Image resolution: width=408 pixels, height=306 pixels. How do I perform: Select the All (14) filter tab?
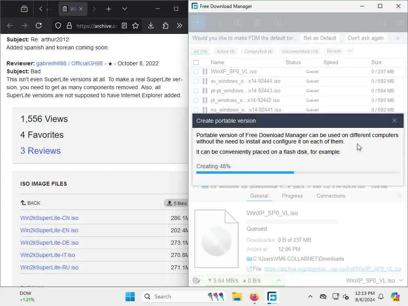tap(200, 51)
